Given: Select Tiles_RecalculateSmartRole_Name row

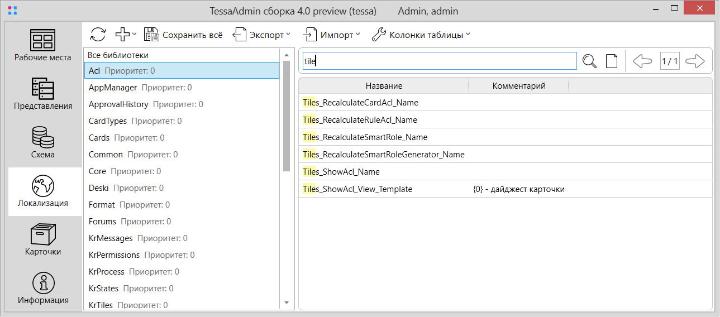Looking at the screenshot, I should tap(506, 137).
